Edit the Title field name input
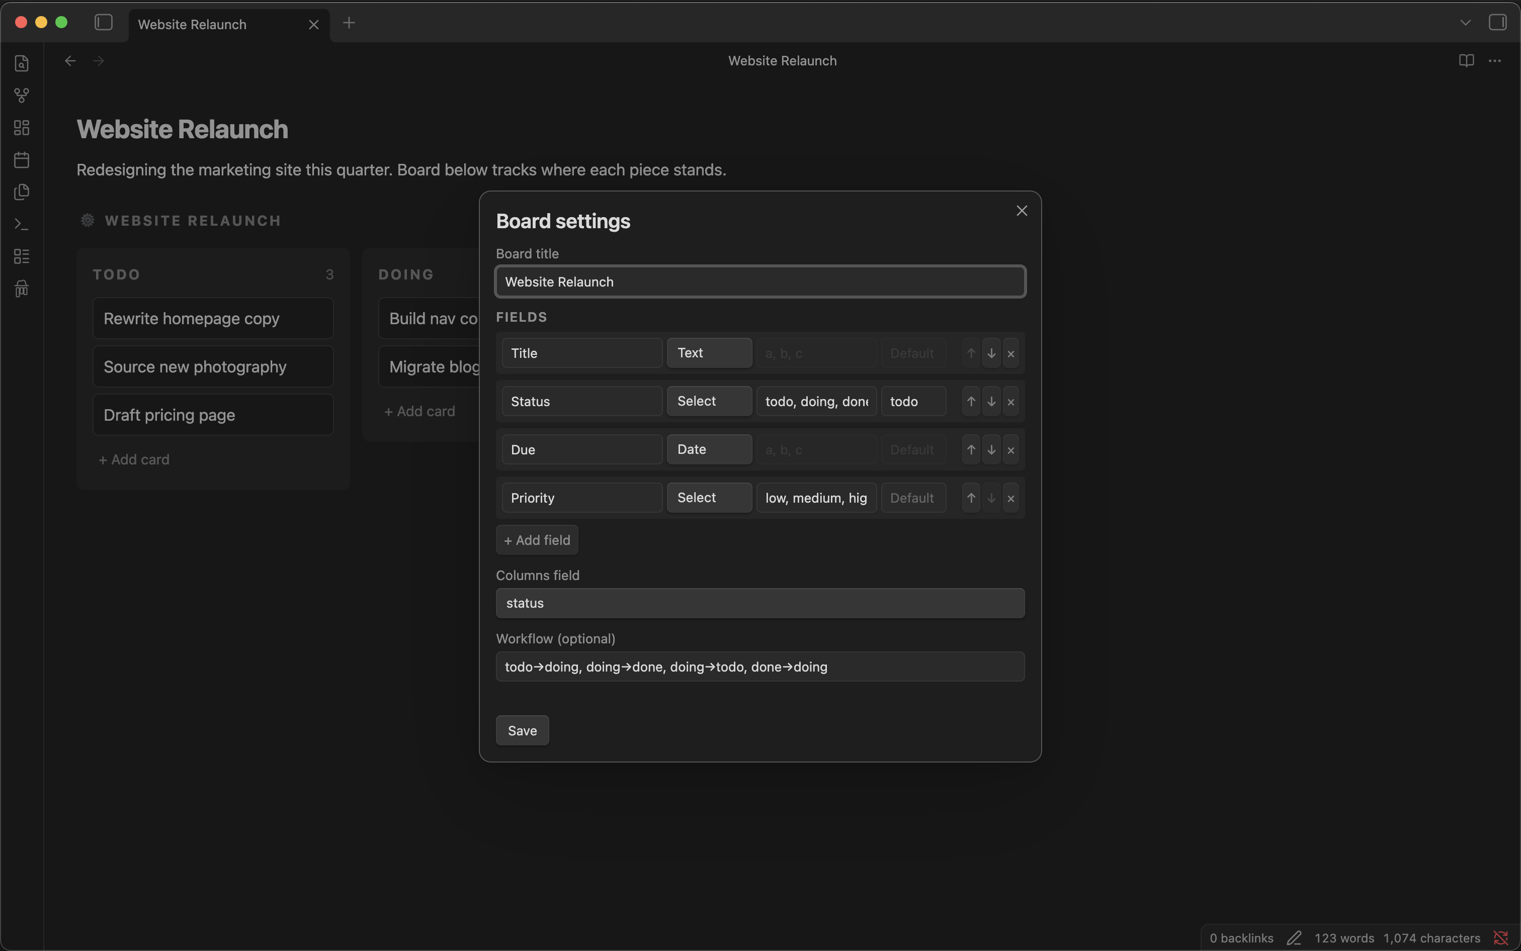The width and height of the screenshot is (1521, 951). pyautogui.click(x=582, y=353)
